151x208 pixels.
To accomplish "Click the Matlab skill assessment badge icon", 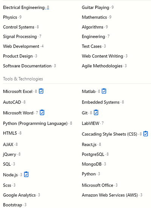I will [104, 91].
